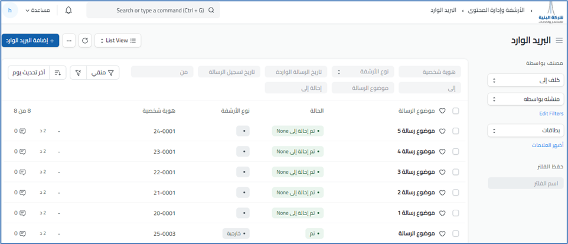Click إضافة البريد الوارد button
This screenshot has width=568, height=244.
click(x=31, y=41)
